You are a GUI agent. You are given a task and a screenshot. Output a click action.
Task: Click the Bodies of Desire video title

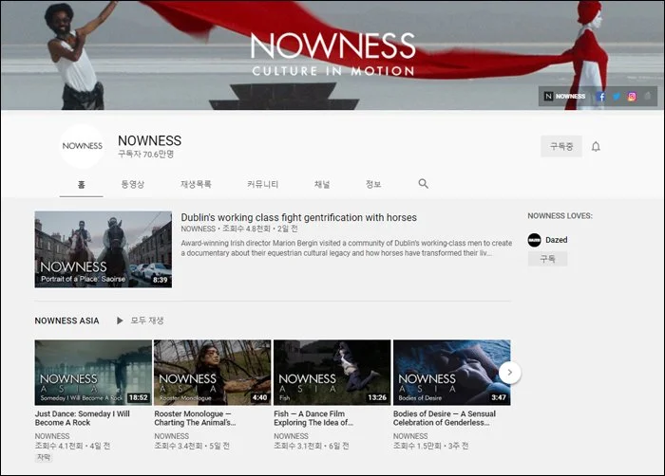[x=445, y=418]
